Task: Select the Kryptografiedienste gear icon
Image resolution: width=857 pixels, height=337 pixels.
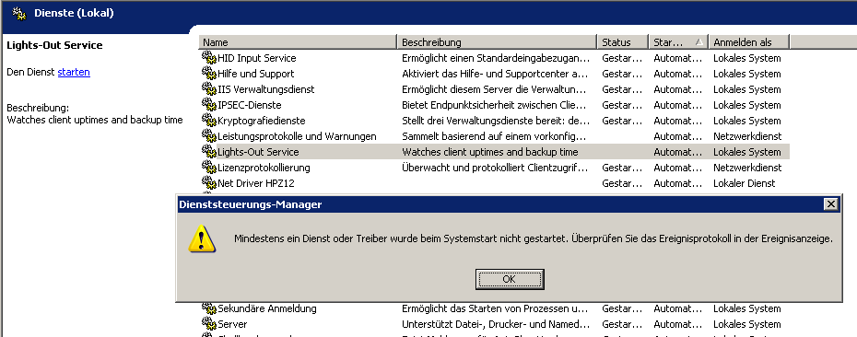Action: [x=209, y=120]
